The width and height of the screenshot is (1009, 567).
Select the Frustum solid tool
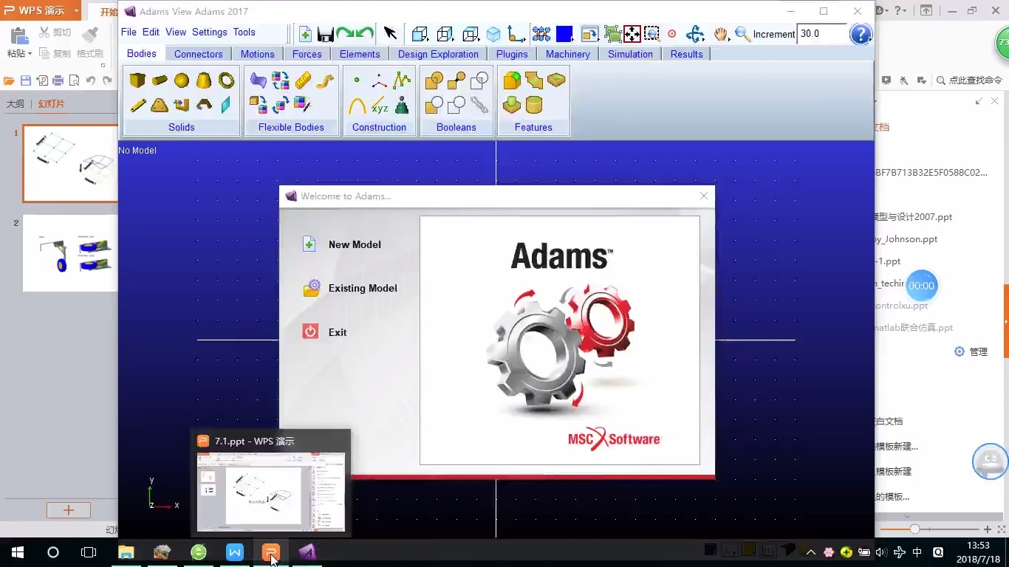pyautogui.click(x=204, y=80)
